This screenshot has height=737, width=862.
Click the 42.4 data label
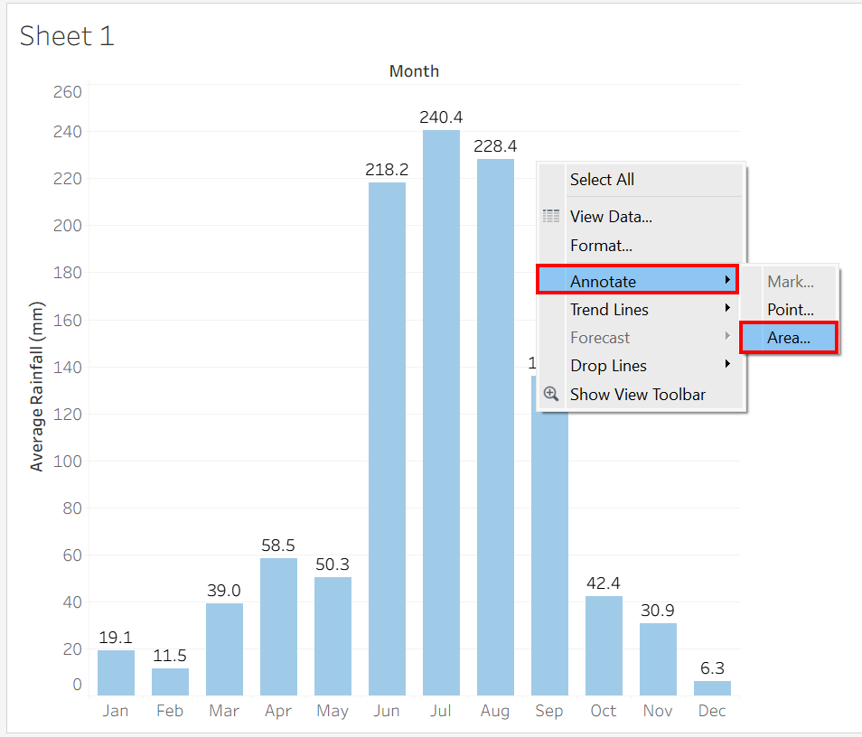click(604, 583)
